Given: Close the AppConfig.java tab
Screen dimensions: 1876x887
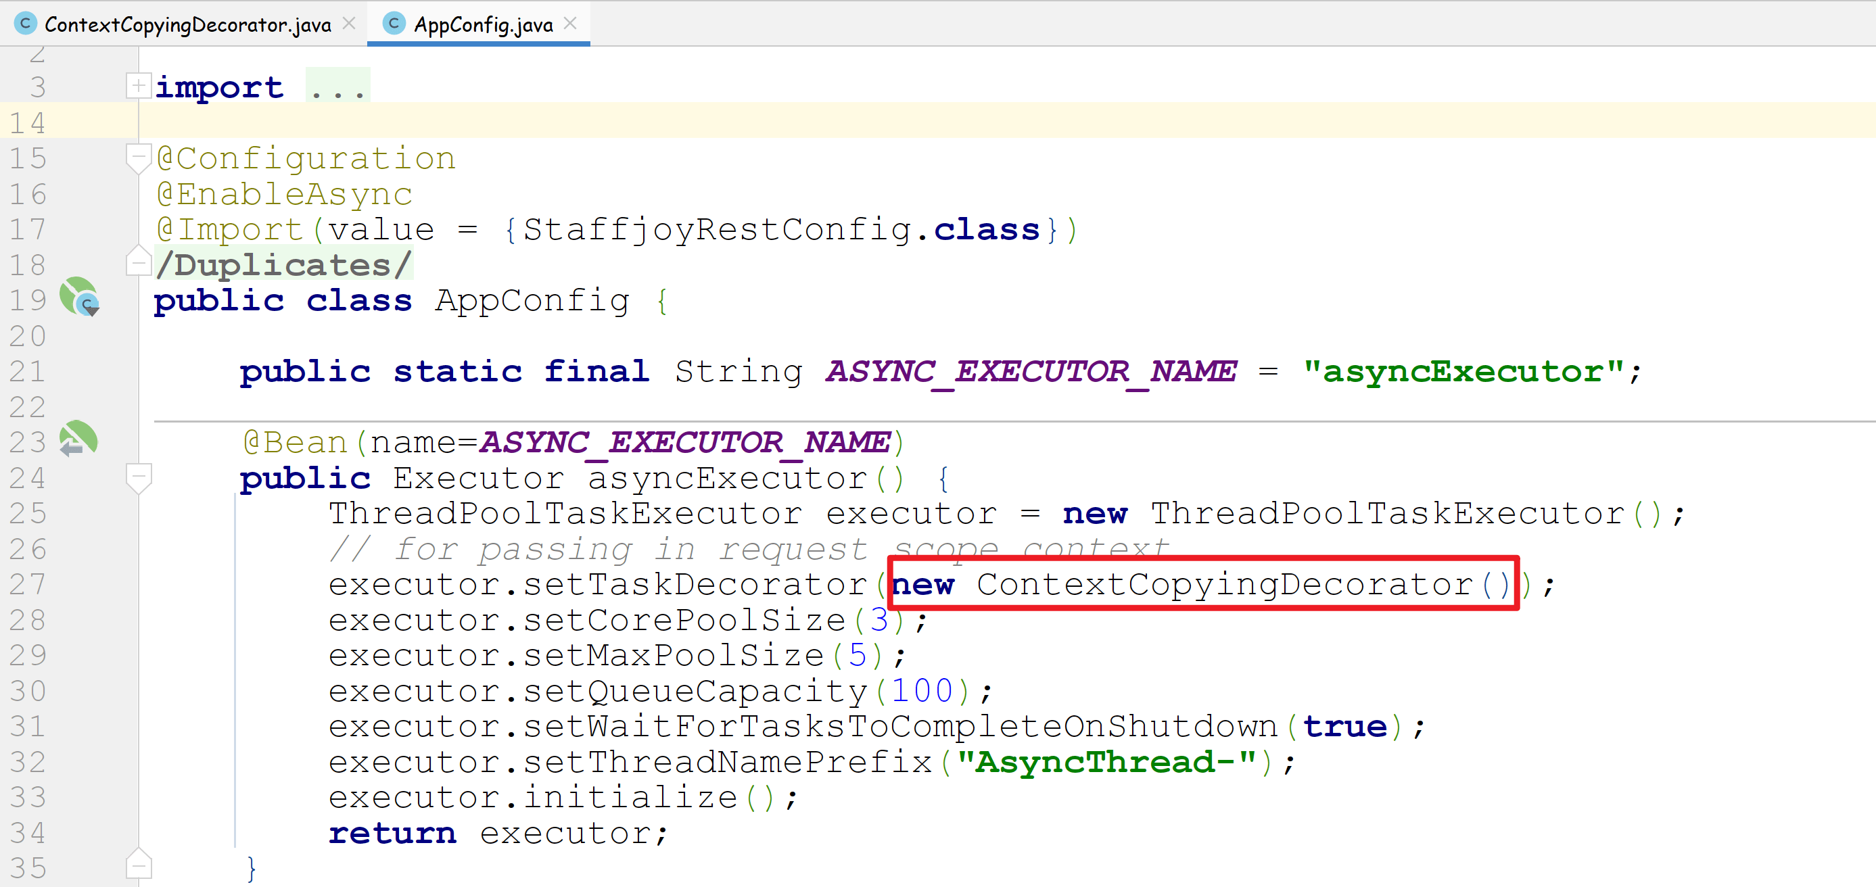Looking at the screenshot, I should point(571,23).
